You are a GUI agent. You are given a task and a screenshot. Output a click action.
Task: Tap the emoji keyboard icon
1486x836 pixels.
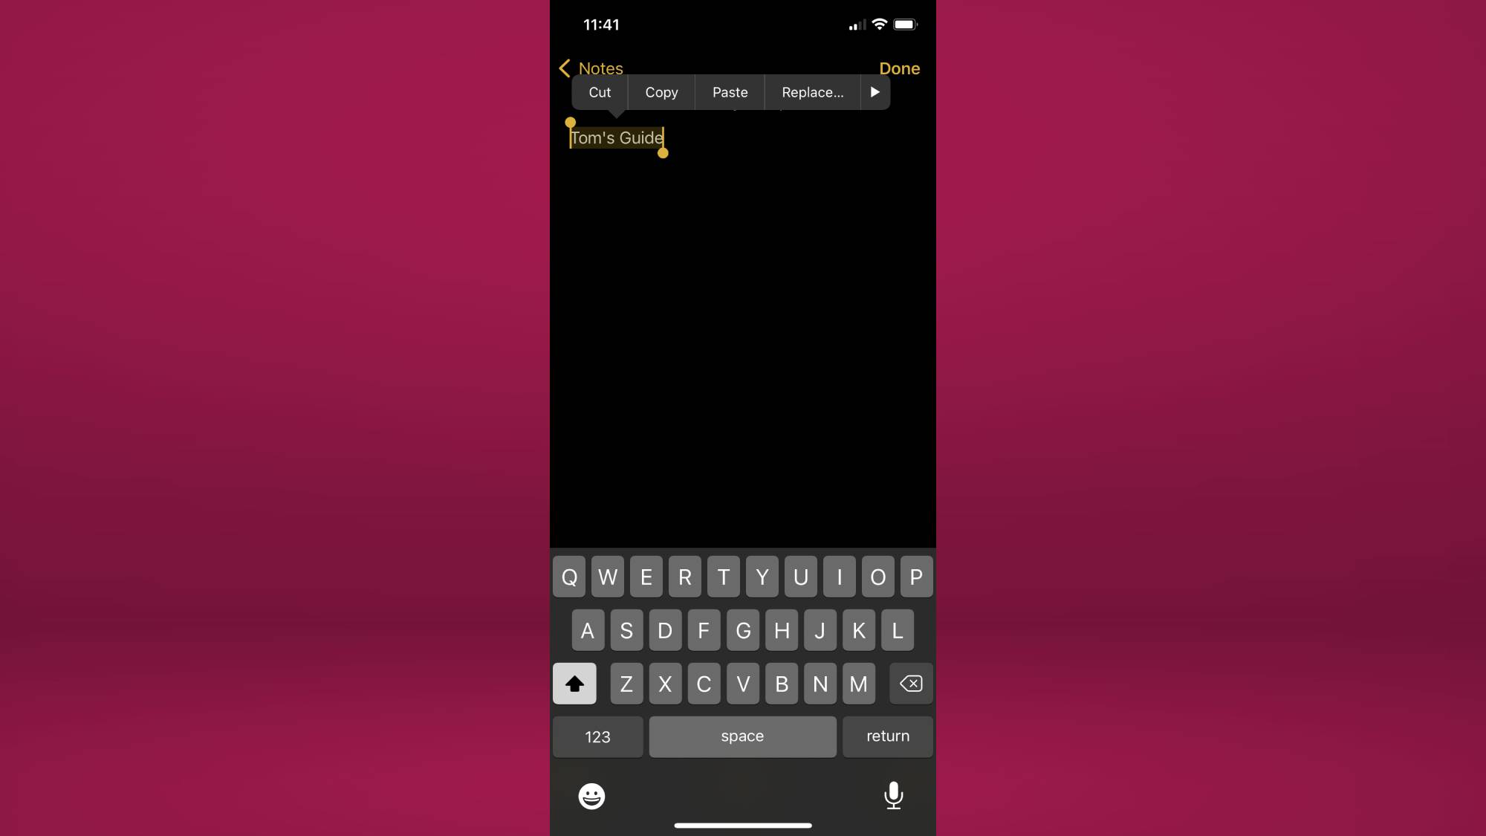pos(591,796)
